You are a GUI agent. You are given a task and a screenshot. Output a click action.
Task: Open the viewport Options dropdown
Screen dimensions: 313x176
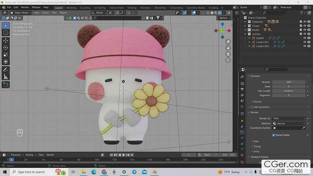coord(224,18)
